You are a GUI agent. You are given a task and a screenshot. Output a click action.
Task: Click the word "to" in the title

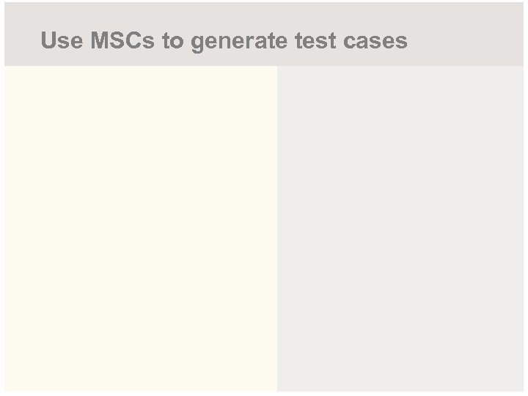(x=173, y=41)
